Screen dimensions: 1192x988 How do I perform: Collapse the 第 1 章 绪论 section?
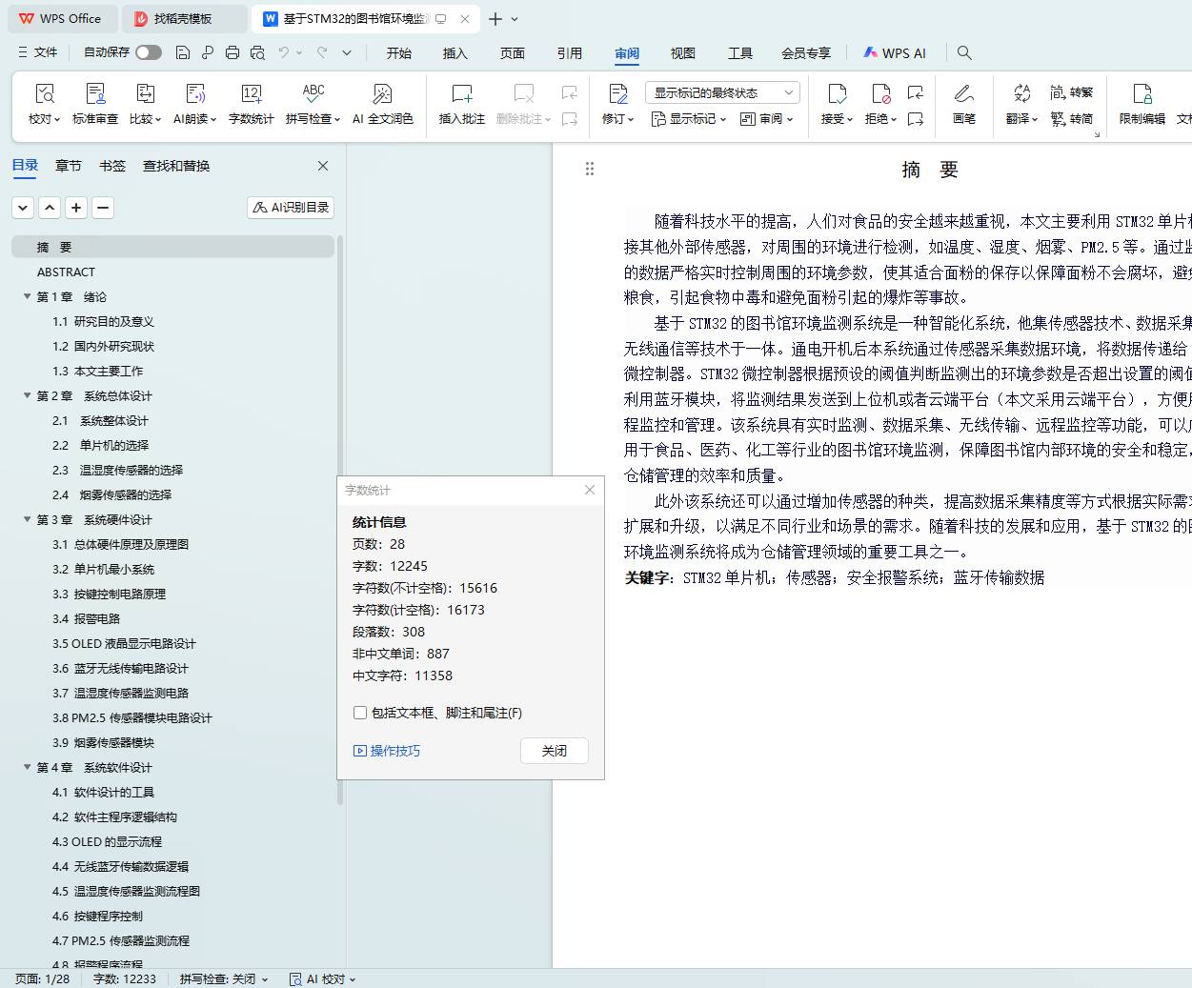[x=28, y=296]
